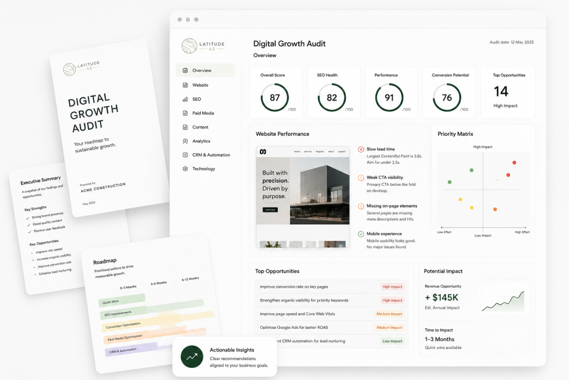
Task: Click the Latitude 43 logo on the report cover
Action: click(x=81, y=67)
